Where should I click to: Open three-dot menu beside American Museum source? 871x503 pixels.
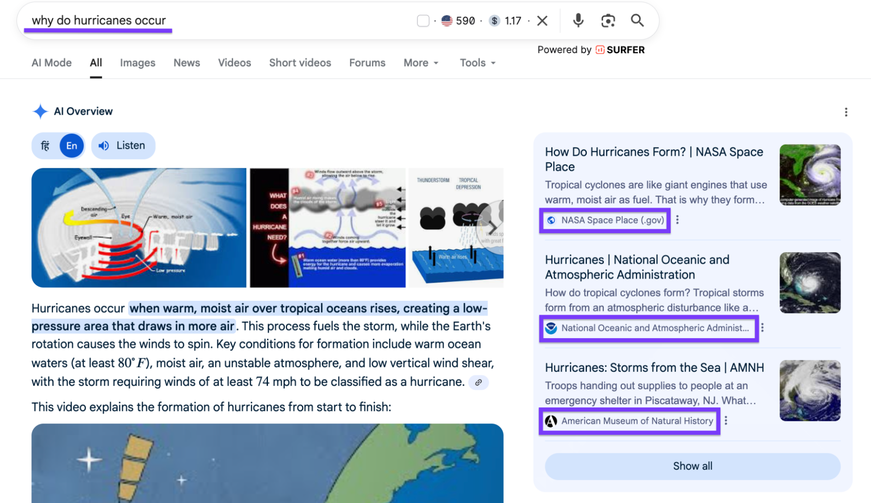(x=725, y=421)
